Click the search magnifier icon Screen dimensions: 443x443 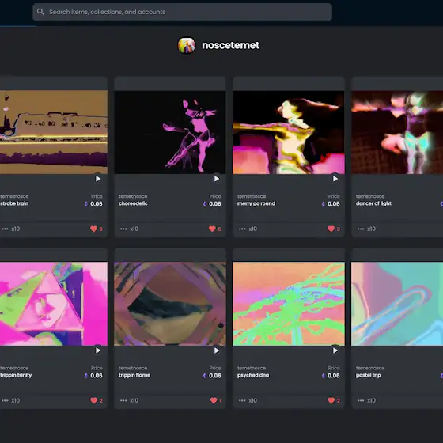[40, 12]
